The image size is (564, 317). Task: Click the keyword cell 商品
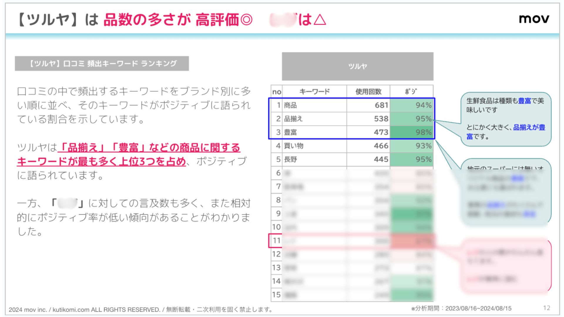pyautogui.click(x=314, y=105)
